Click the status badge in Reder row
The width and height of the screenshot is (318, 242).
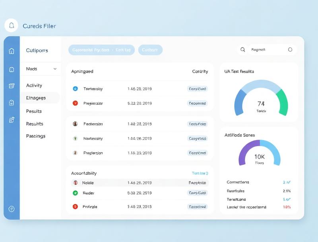click(x=197, y=193)
